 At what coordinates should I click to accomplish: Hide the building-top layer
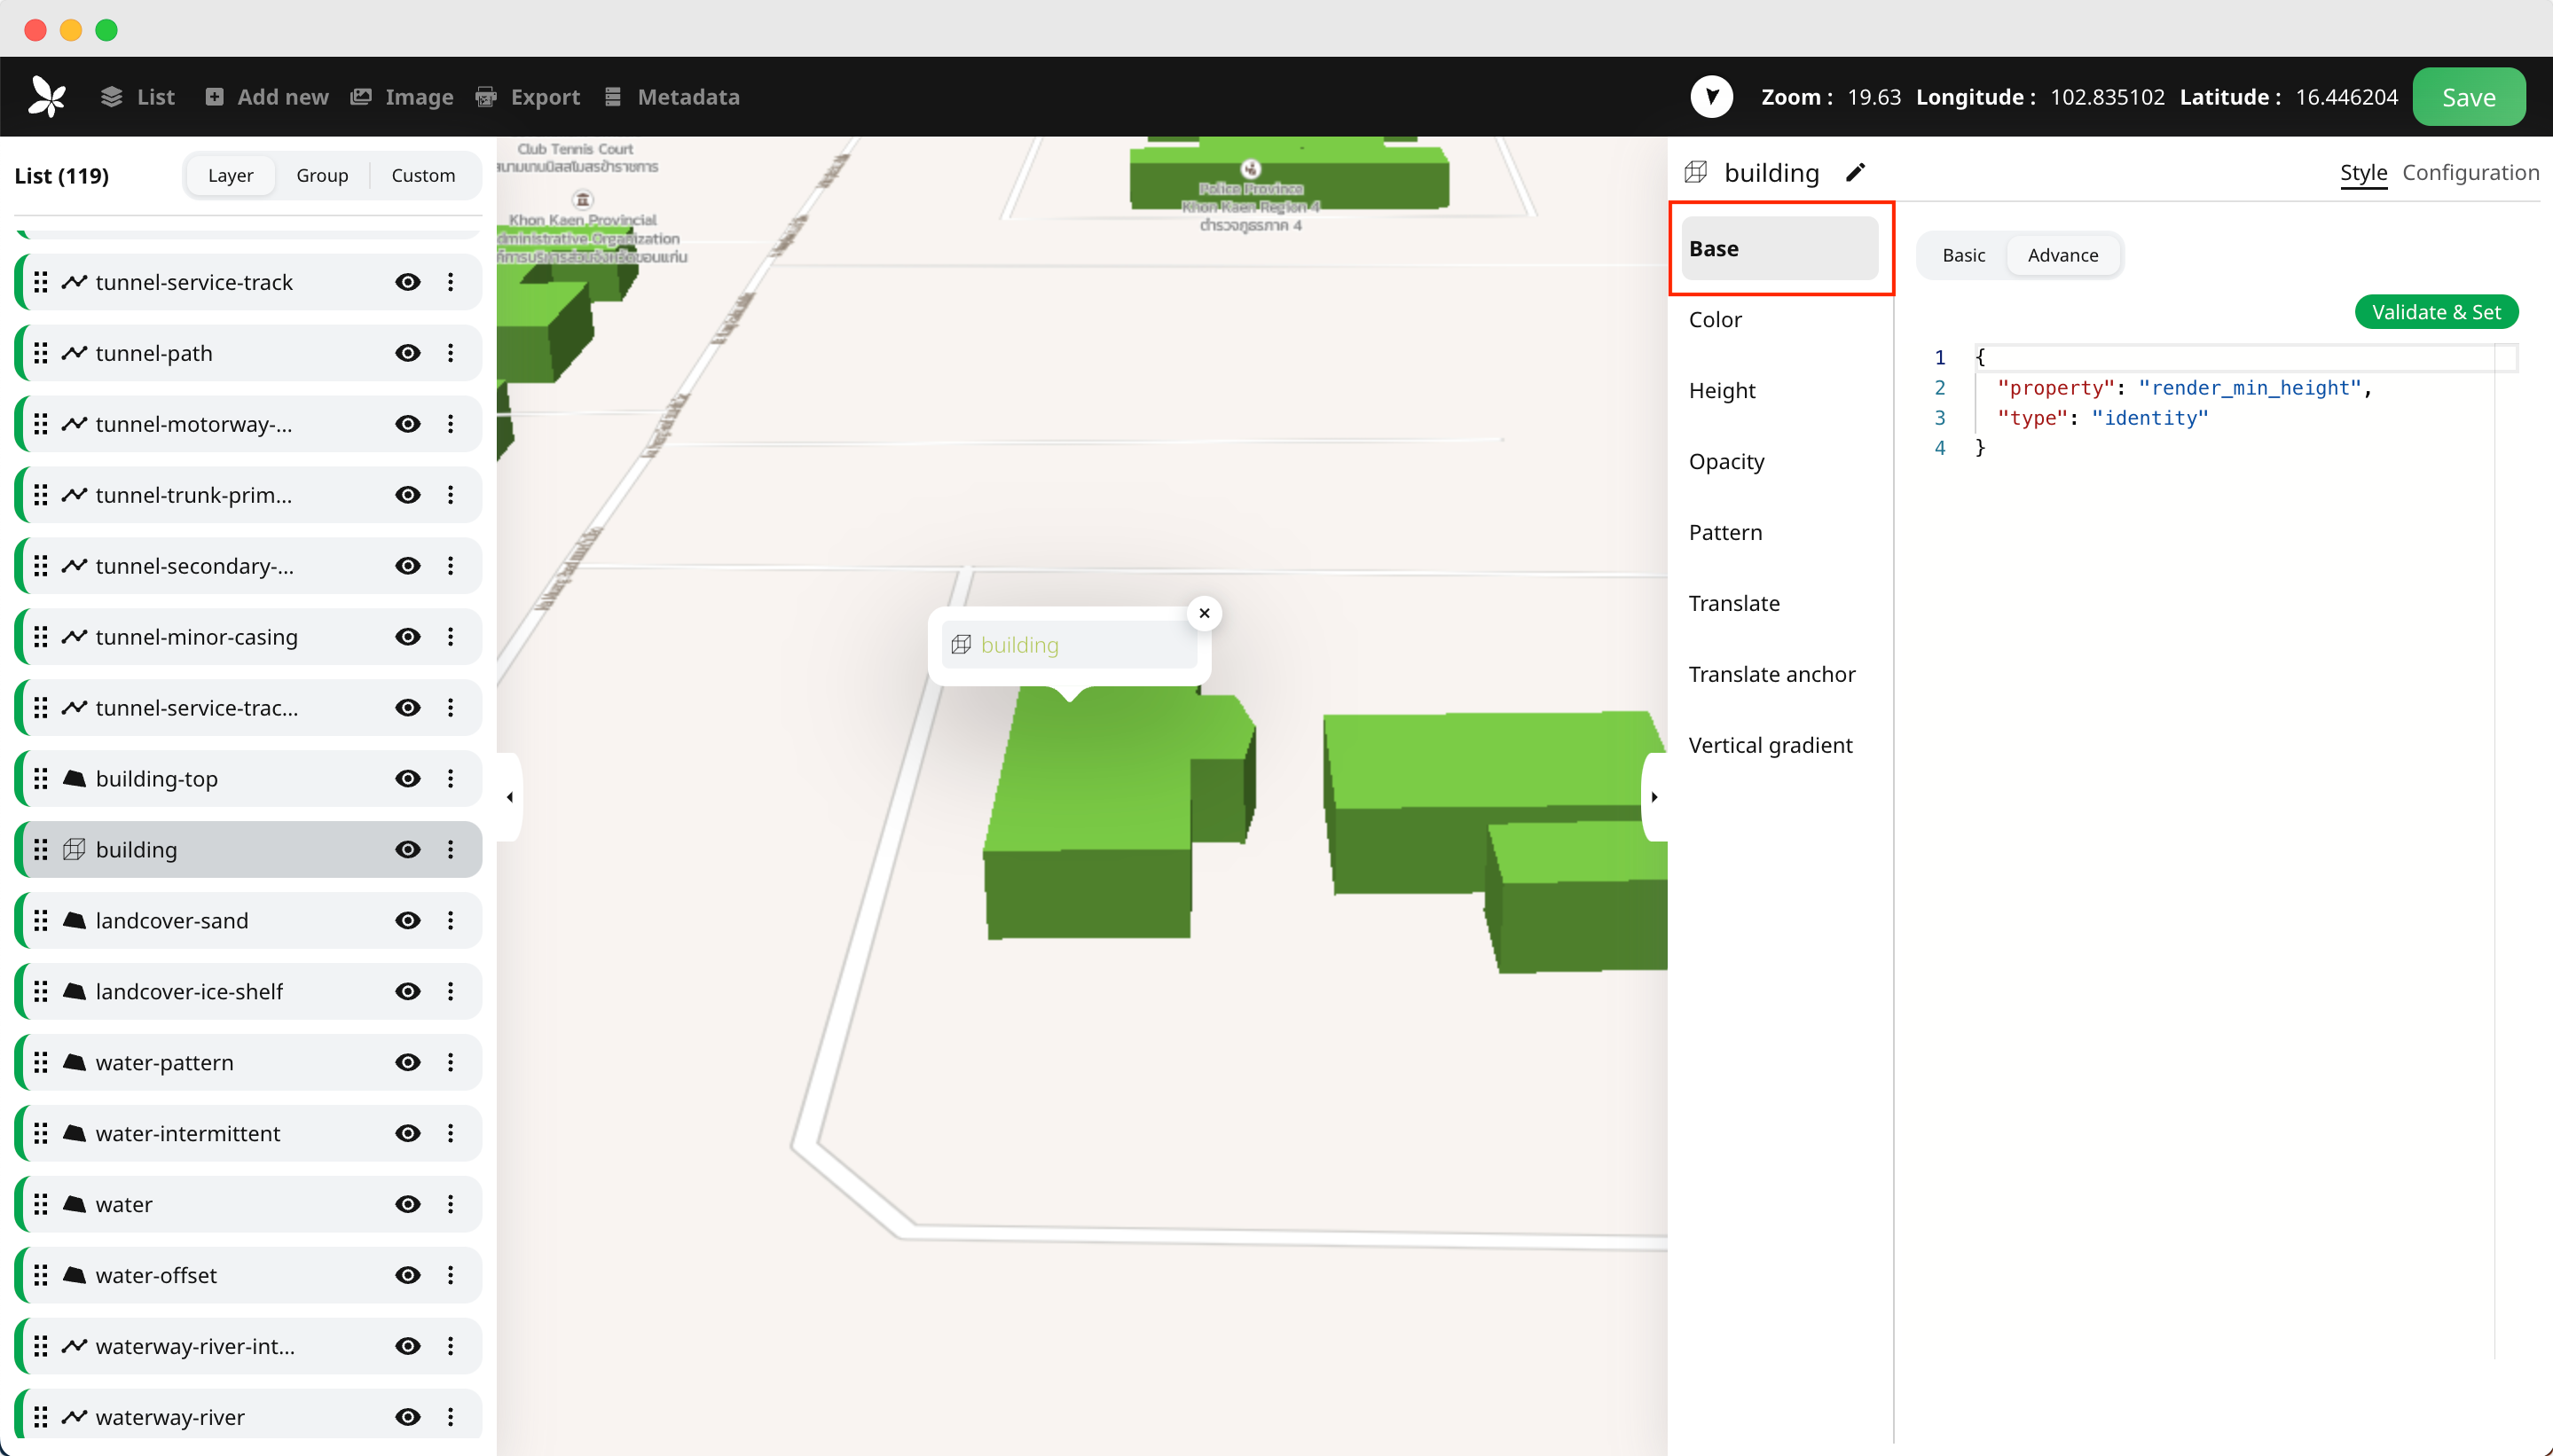pos(407,779)
